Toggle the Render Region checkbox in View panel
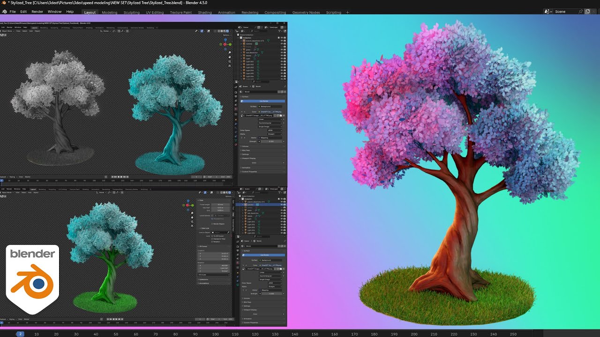Viewport: 600px width, 337px height. (213, 224)
